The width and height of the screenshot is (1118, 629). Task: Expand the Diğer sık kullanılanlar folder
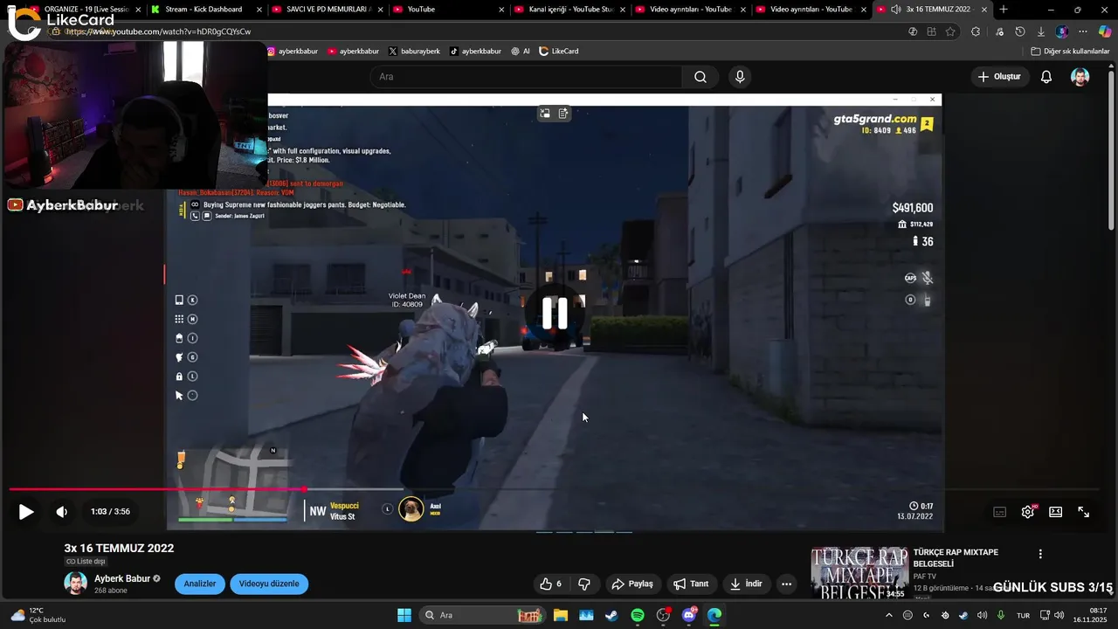pyautogui.click(x=1070, y=51)
